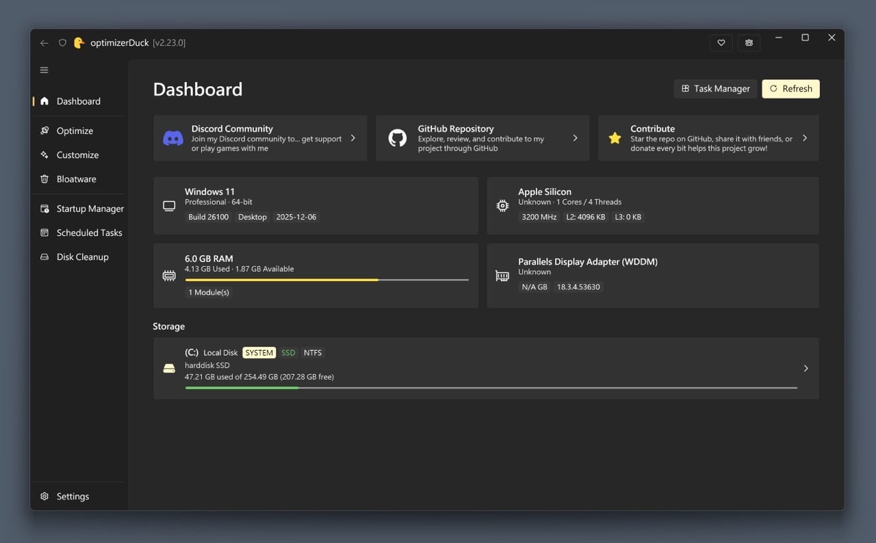Click the Refresh button

[x=790, y=89]
